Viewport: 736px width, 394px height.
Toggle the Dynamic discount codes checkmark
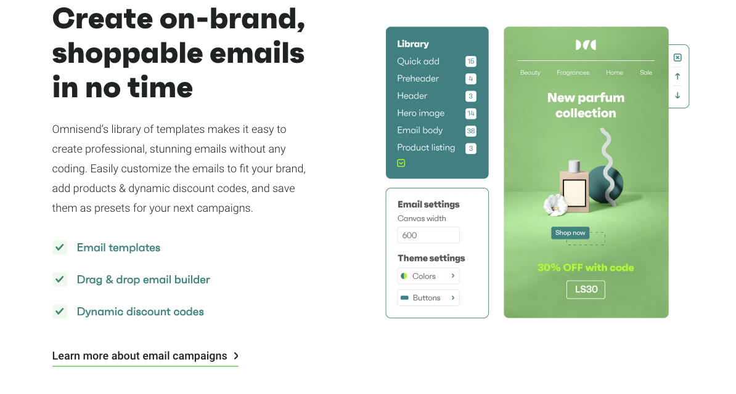click(x=60, y=312)
